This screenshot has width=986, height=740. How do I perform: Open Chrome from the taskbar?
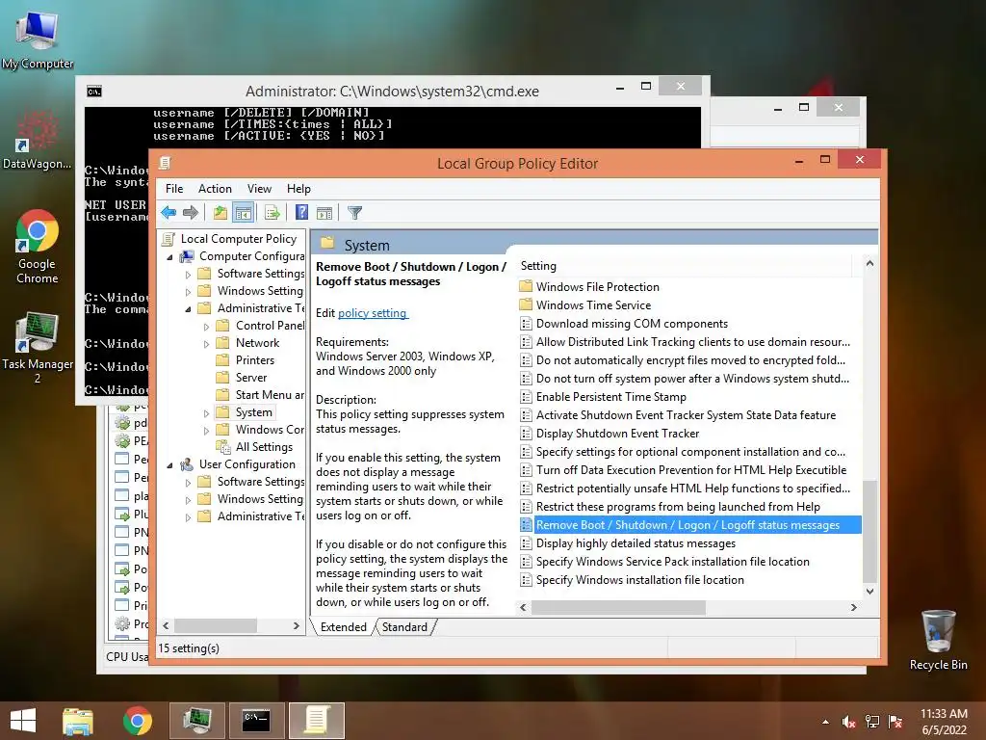137,721
